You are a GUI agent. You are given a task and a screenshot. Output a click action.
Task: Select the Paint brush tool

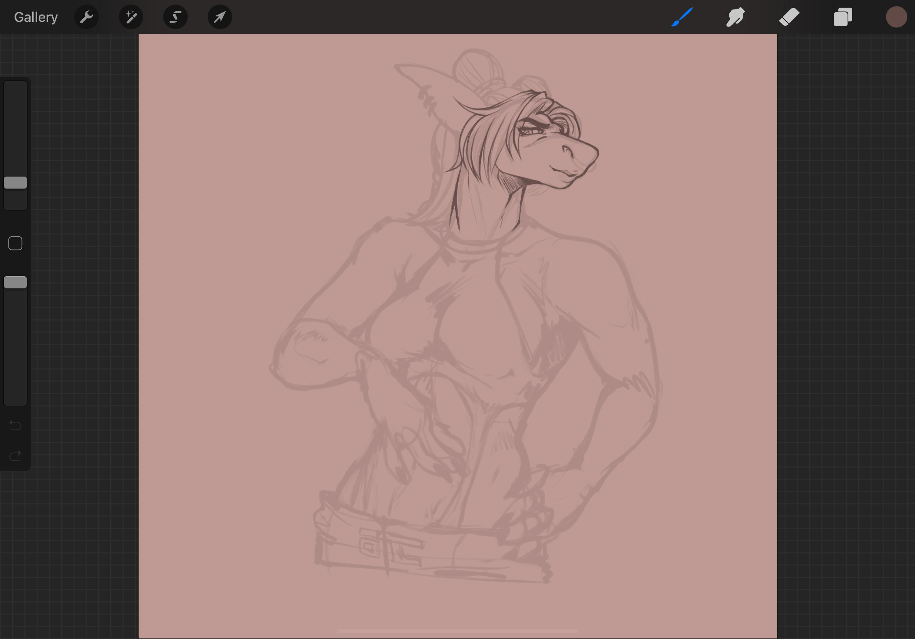pyautogui.click(x=682, y=17)
